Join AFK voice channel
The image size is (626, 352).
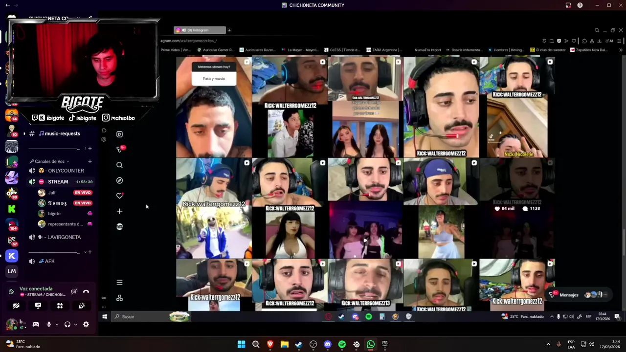point(61,262)
